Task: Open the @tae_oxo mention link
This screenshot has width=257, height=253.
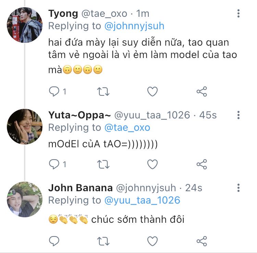Action: [127, 127]
